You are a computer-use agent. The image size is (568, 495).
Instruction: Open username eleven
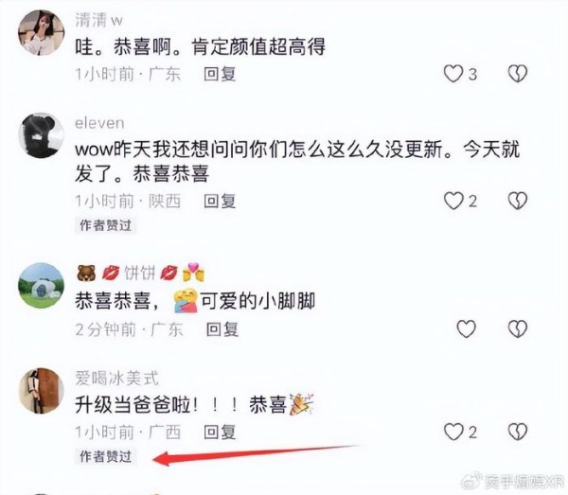pyautogui.click(x=99, y=123)
